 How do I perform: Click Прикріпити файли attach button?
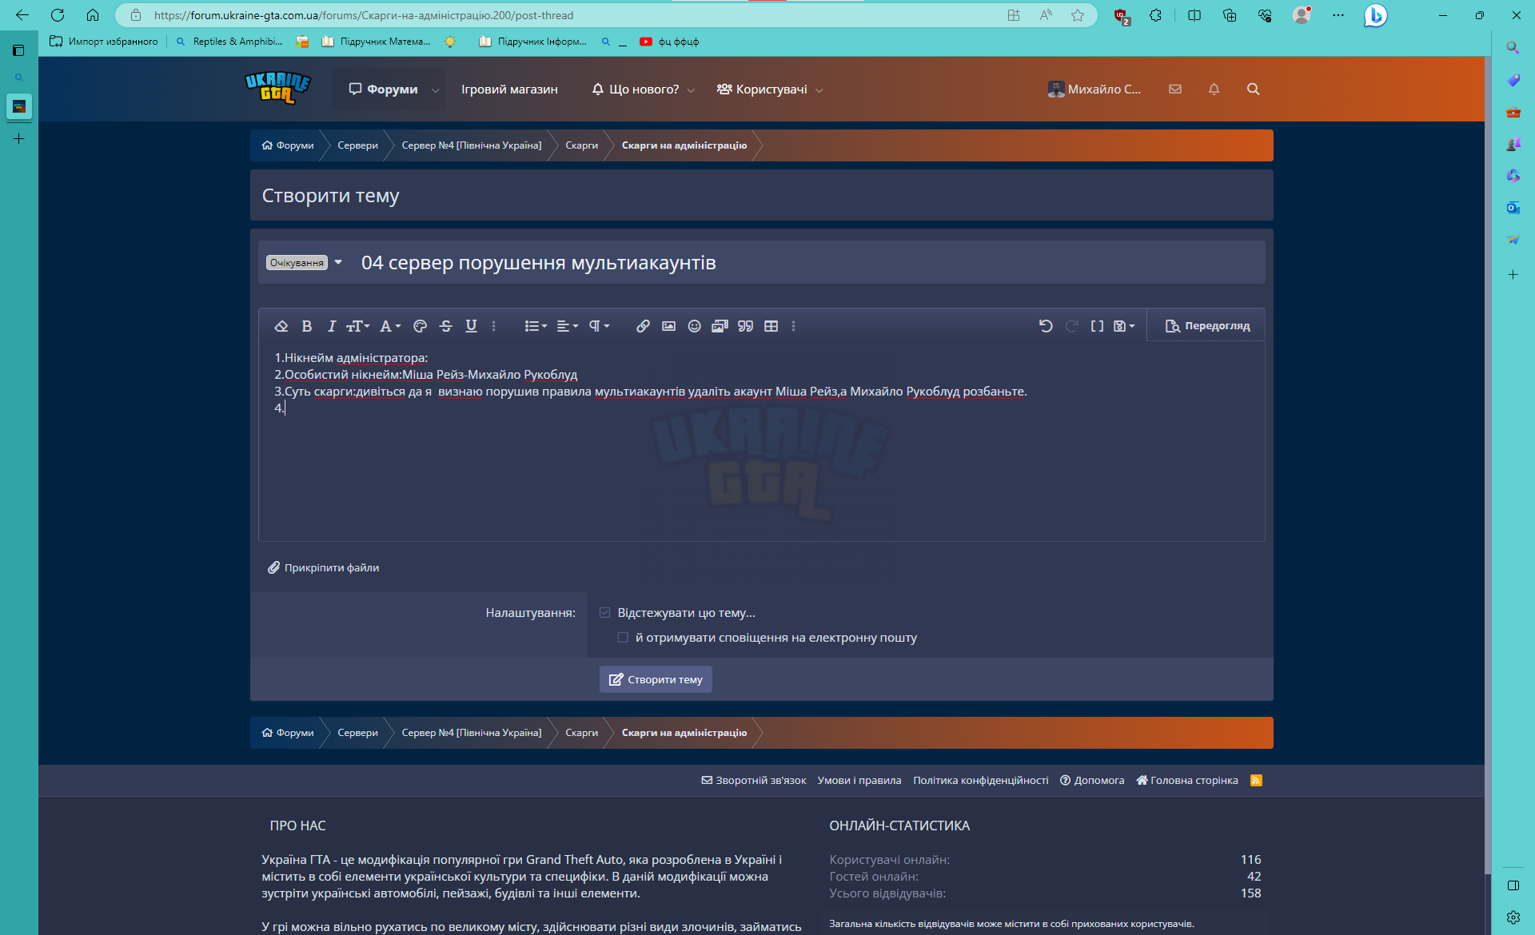[323, 567]
